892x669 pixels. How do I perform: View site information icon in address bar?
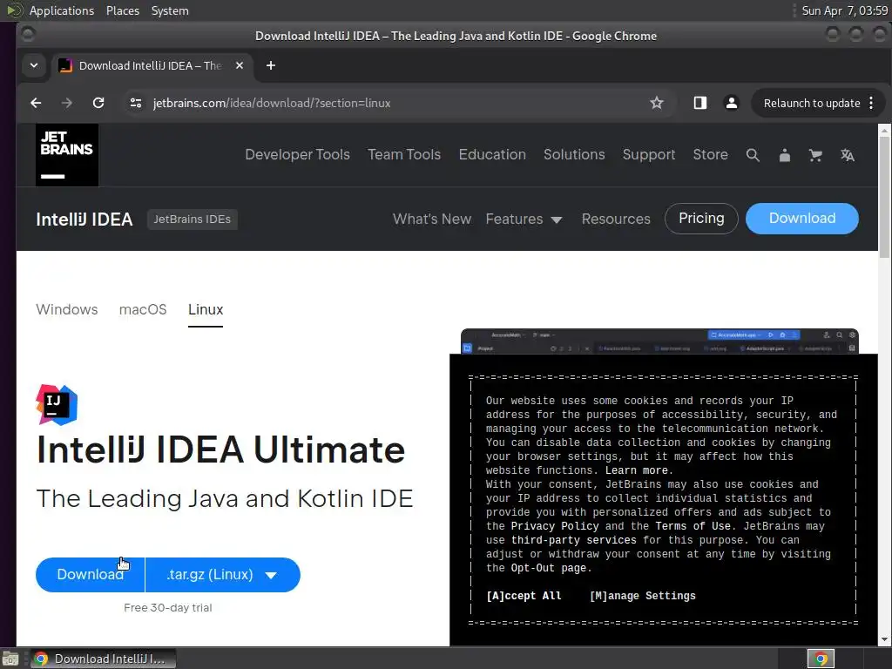point(135,103)
